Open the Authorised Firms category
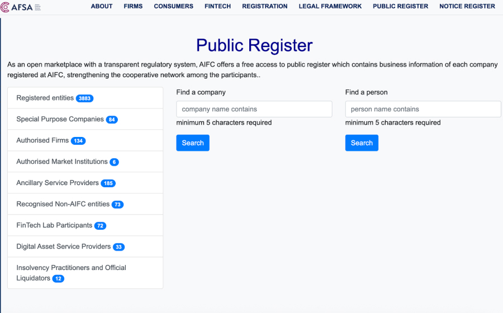Viewport: 503px width, 313px height. tap(42, 141)
